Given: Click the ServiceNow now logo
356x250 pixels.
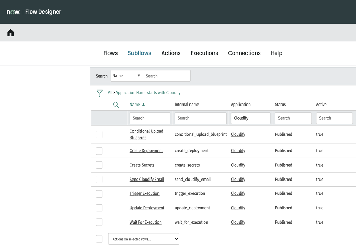Looking at the screenshot, I should point(13,12).
